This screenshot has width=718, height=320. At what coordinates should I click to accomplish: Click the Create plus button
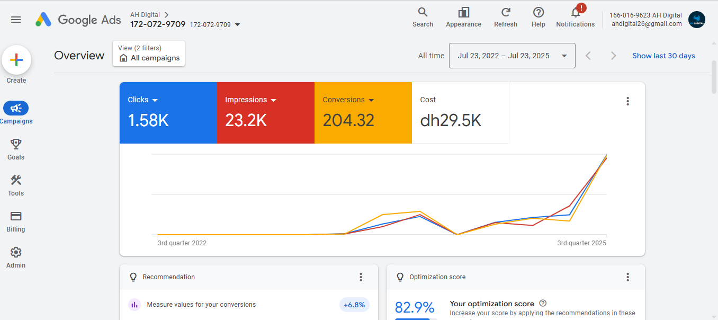tap(16, 60)
